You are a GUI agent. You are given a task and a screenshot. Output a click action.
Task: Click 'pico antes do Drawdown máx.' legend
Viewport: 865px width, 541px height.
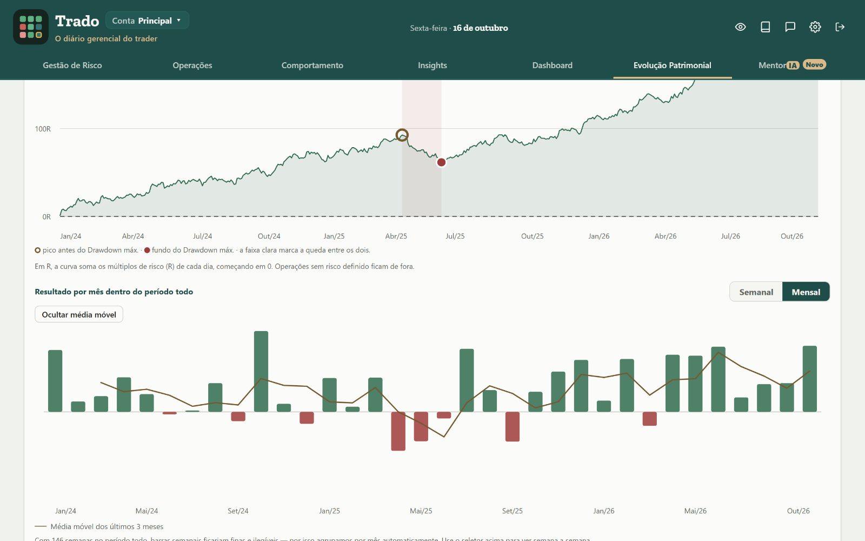(90, 250)
